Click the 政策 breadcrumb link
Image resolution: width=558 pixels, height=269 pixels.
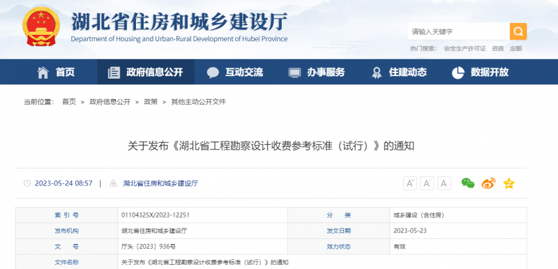151,102
